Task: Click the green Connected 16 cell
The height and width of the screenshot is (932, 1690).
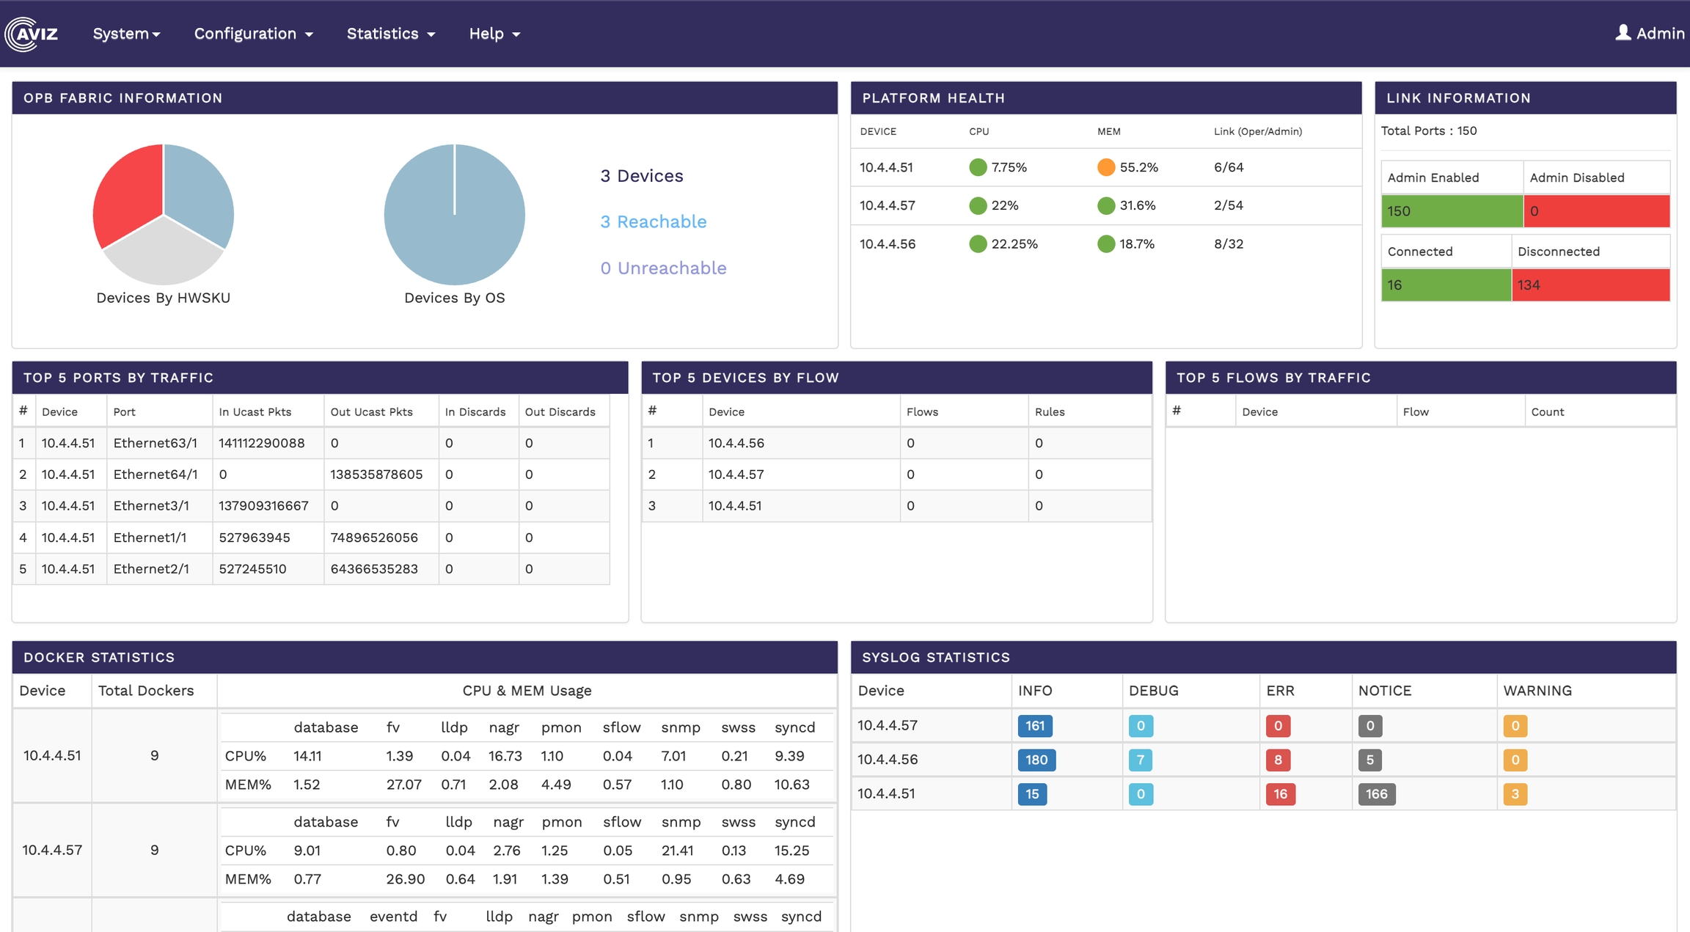Action: click(x=1445, y=285)
